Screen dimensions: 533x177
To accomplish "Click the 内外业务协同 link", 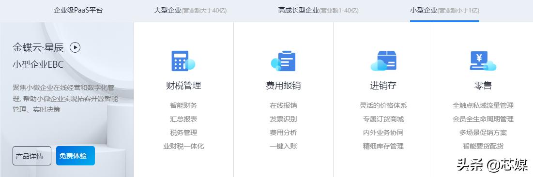I will pyautogui.click(x=383, y=133).
